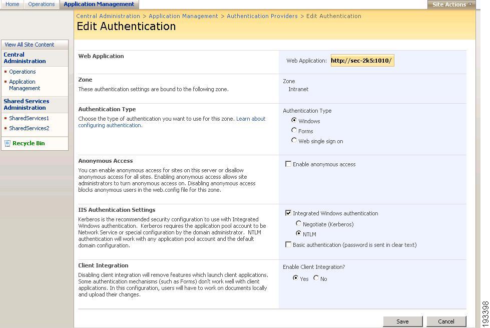Open View All Site Content
The height and width of the screenshot is (328, 490).
30,45
